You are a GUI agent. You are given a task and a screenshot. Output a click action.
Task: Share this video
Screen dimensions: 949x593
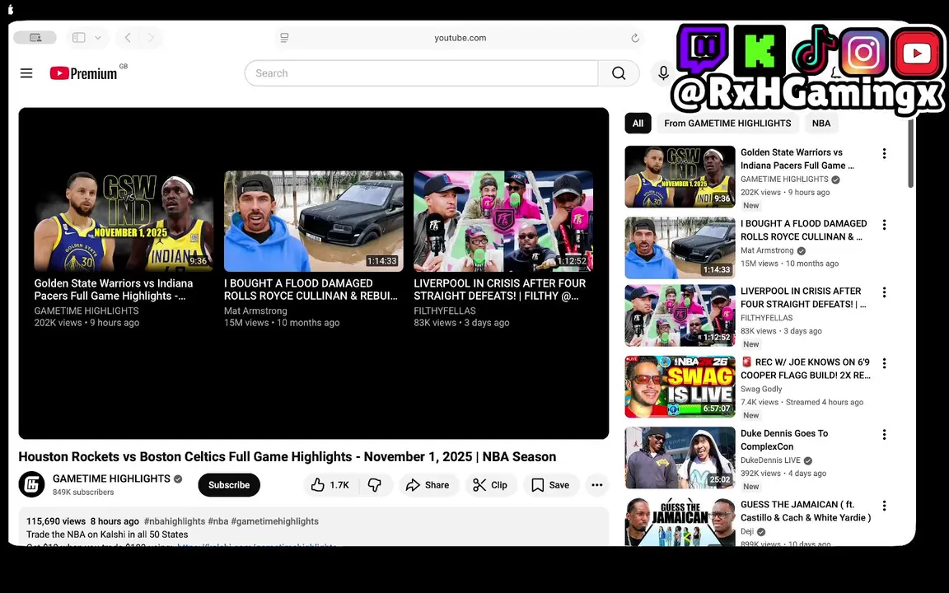pos(428,484)
